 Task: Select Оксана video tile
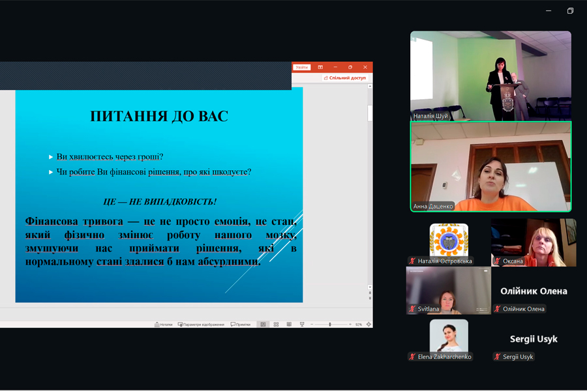pyautogui.click(x=534, y=242)
